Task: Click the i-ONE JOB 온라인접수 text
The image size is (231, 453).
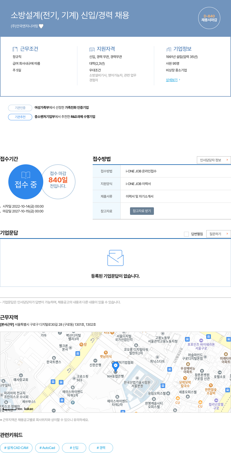Action: (141, 171)
